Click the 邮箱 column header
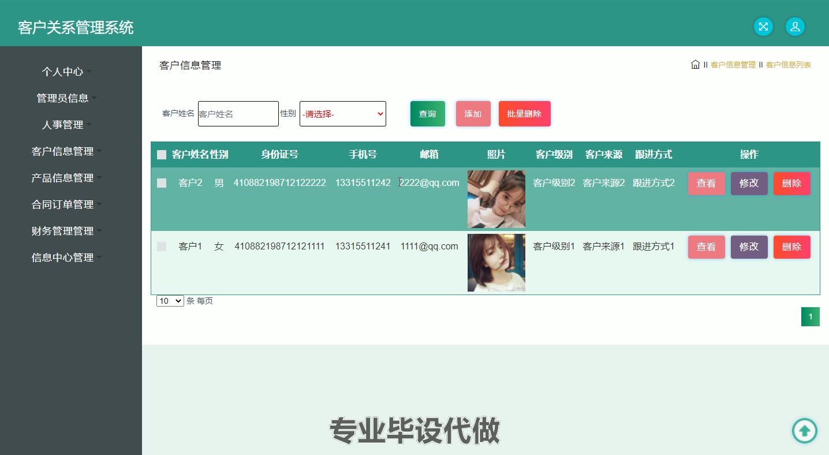 tap(429, 154)
